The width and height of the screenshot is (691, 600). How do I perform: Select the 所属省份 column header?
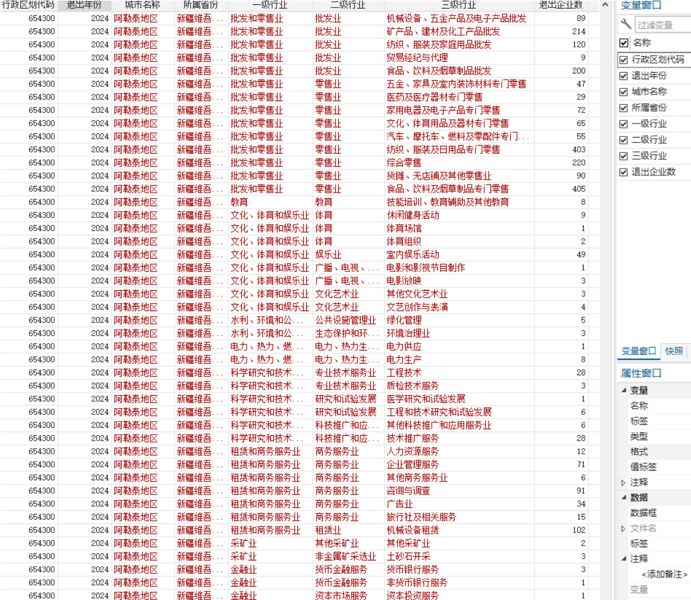tap(201, 5)
